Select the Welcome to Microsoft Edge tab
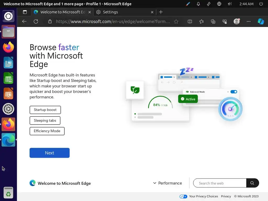 [62, 12]
